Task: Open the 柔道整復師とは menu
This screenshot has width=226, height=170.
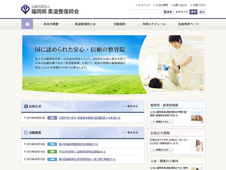Action: (85, 24)
